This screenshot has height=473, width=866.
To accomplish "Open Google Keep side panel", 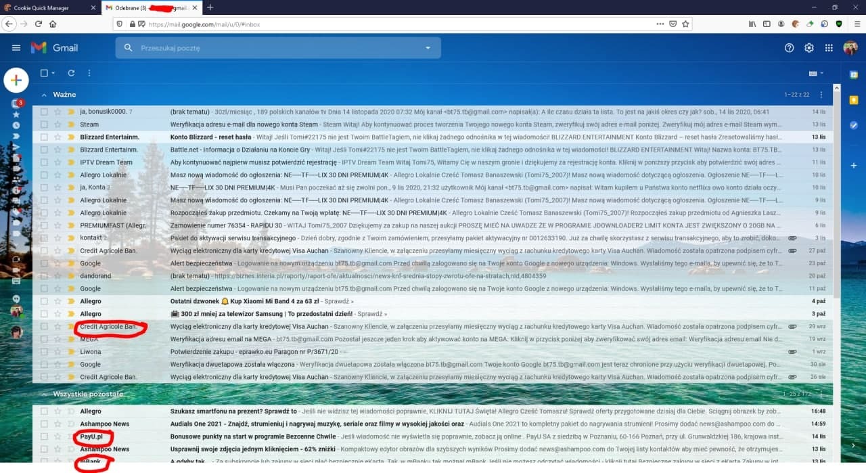I will coord(854,100).
